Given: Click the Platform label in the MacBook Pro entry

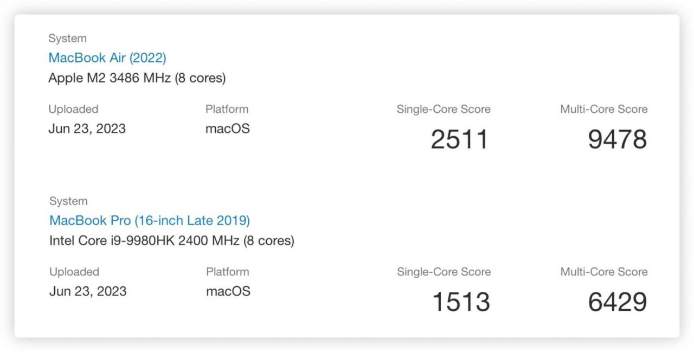Looking at the screenshot, I should pos(228,272).
